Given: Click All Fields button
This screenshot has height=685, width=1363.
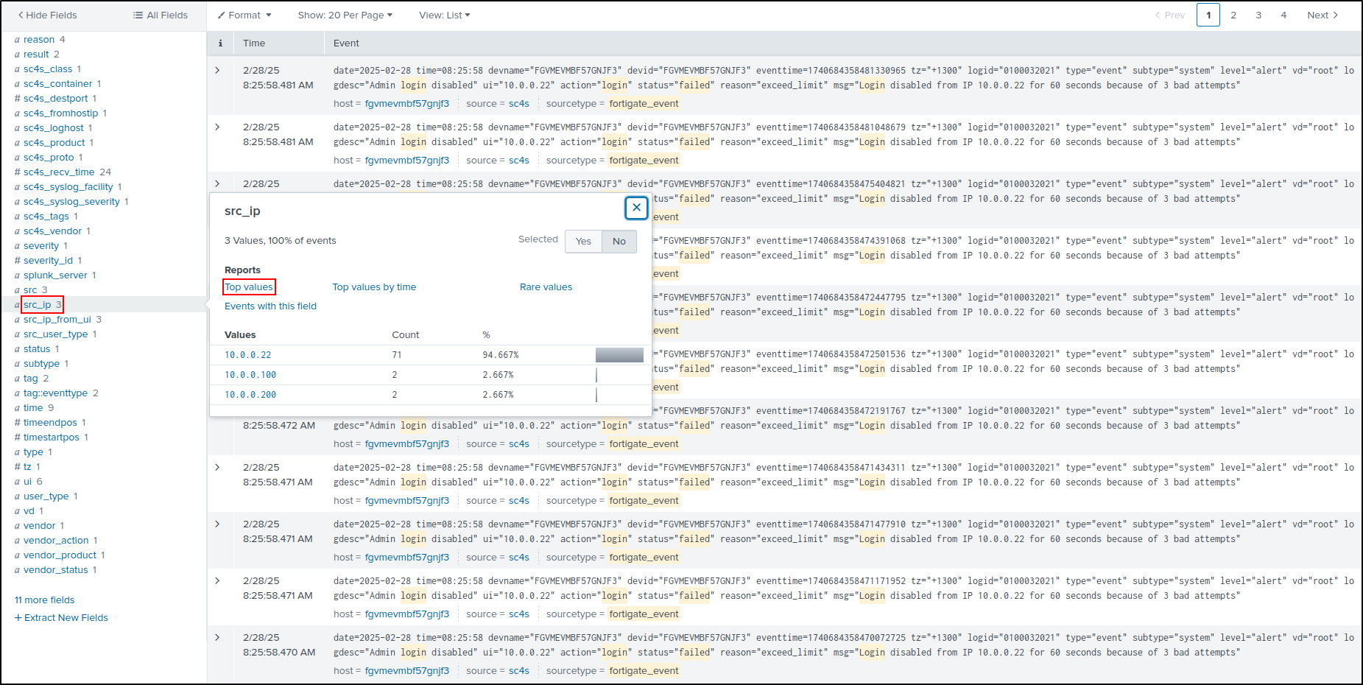Looking at the screenshot, I should (x=161, y=15).
